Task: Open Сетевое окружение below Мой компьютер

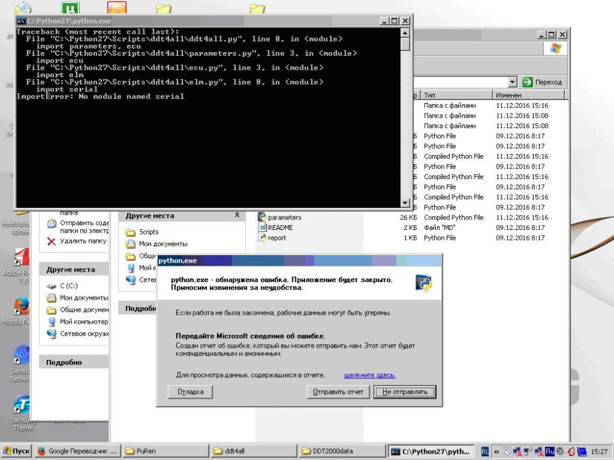Action: tap(78, 334)
